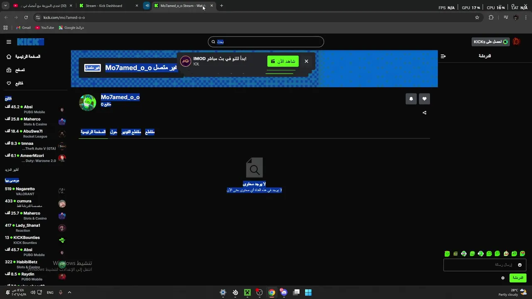Collapse the chat panel with the arrow icon
532x299 pixels.
pos(443,56)
